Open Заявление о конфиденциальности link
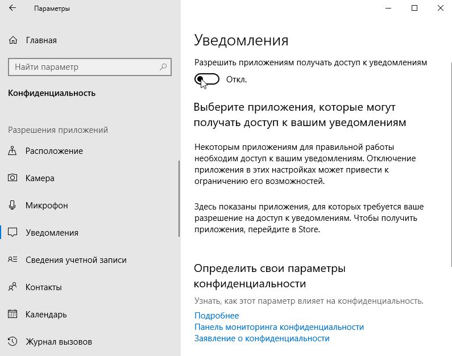Image resolution: width=452 pixels, height=356 pixels. (x=262, y=338)
